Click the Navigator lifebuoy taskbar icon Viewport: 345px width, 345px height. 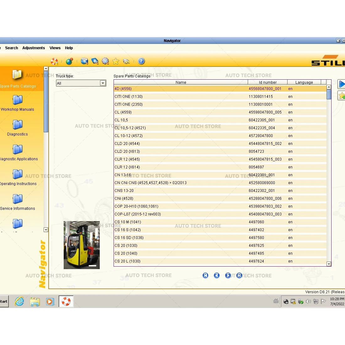[x=66, y=301]
